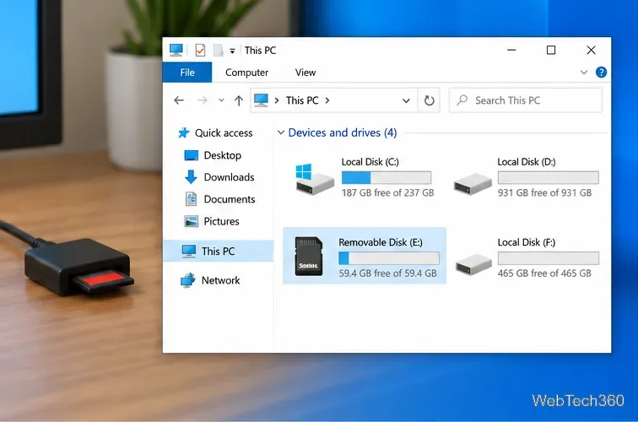The height and width of the screenshot is (422, 638).
Task: Select the Local Disk (F:) drive icon
Action: click(473, 264)
